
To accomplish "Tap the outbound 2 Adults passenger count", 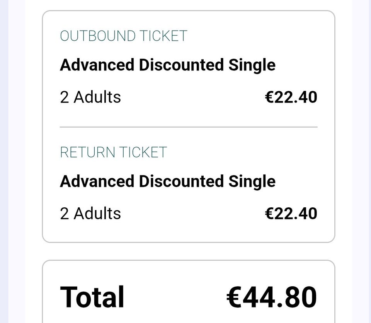I will [x=90, y=97].
